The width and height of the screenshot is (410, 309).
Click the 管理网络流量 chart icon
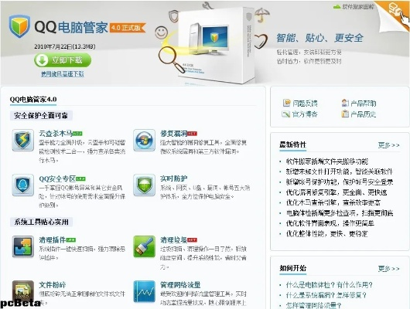tap(144, 291)
